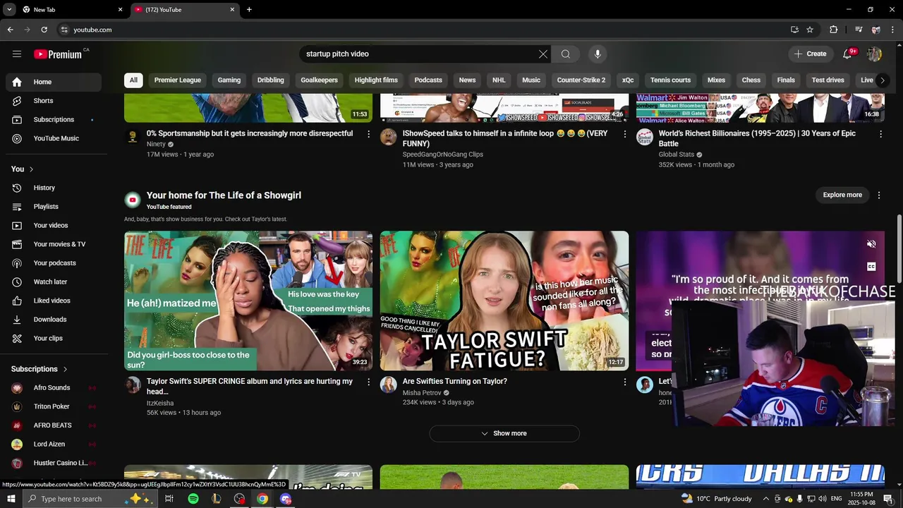903x508 pixels.
Task: Toggle closed captions on the preview video
Action: [x=871, y=267]
